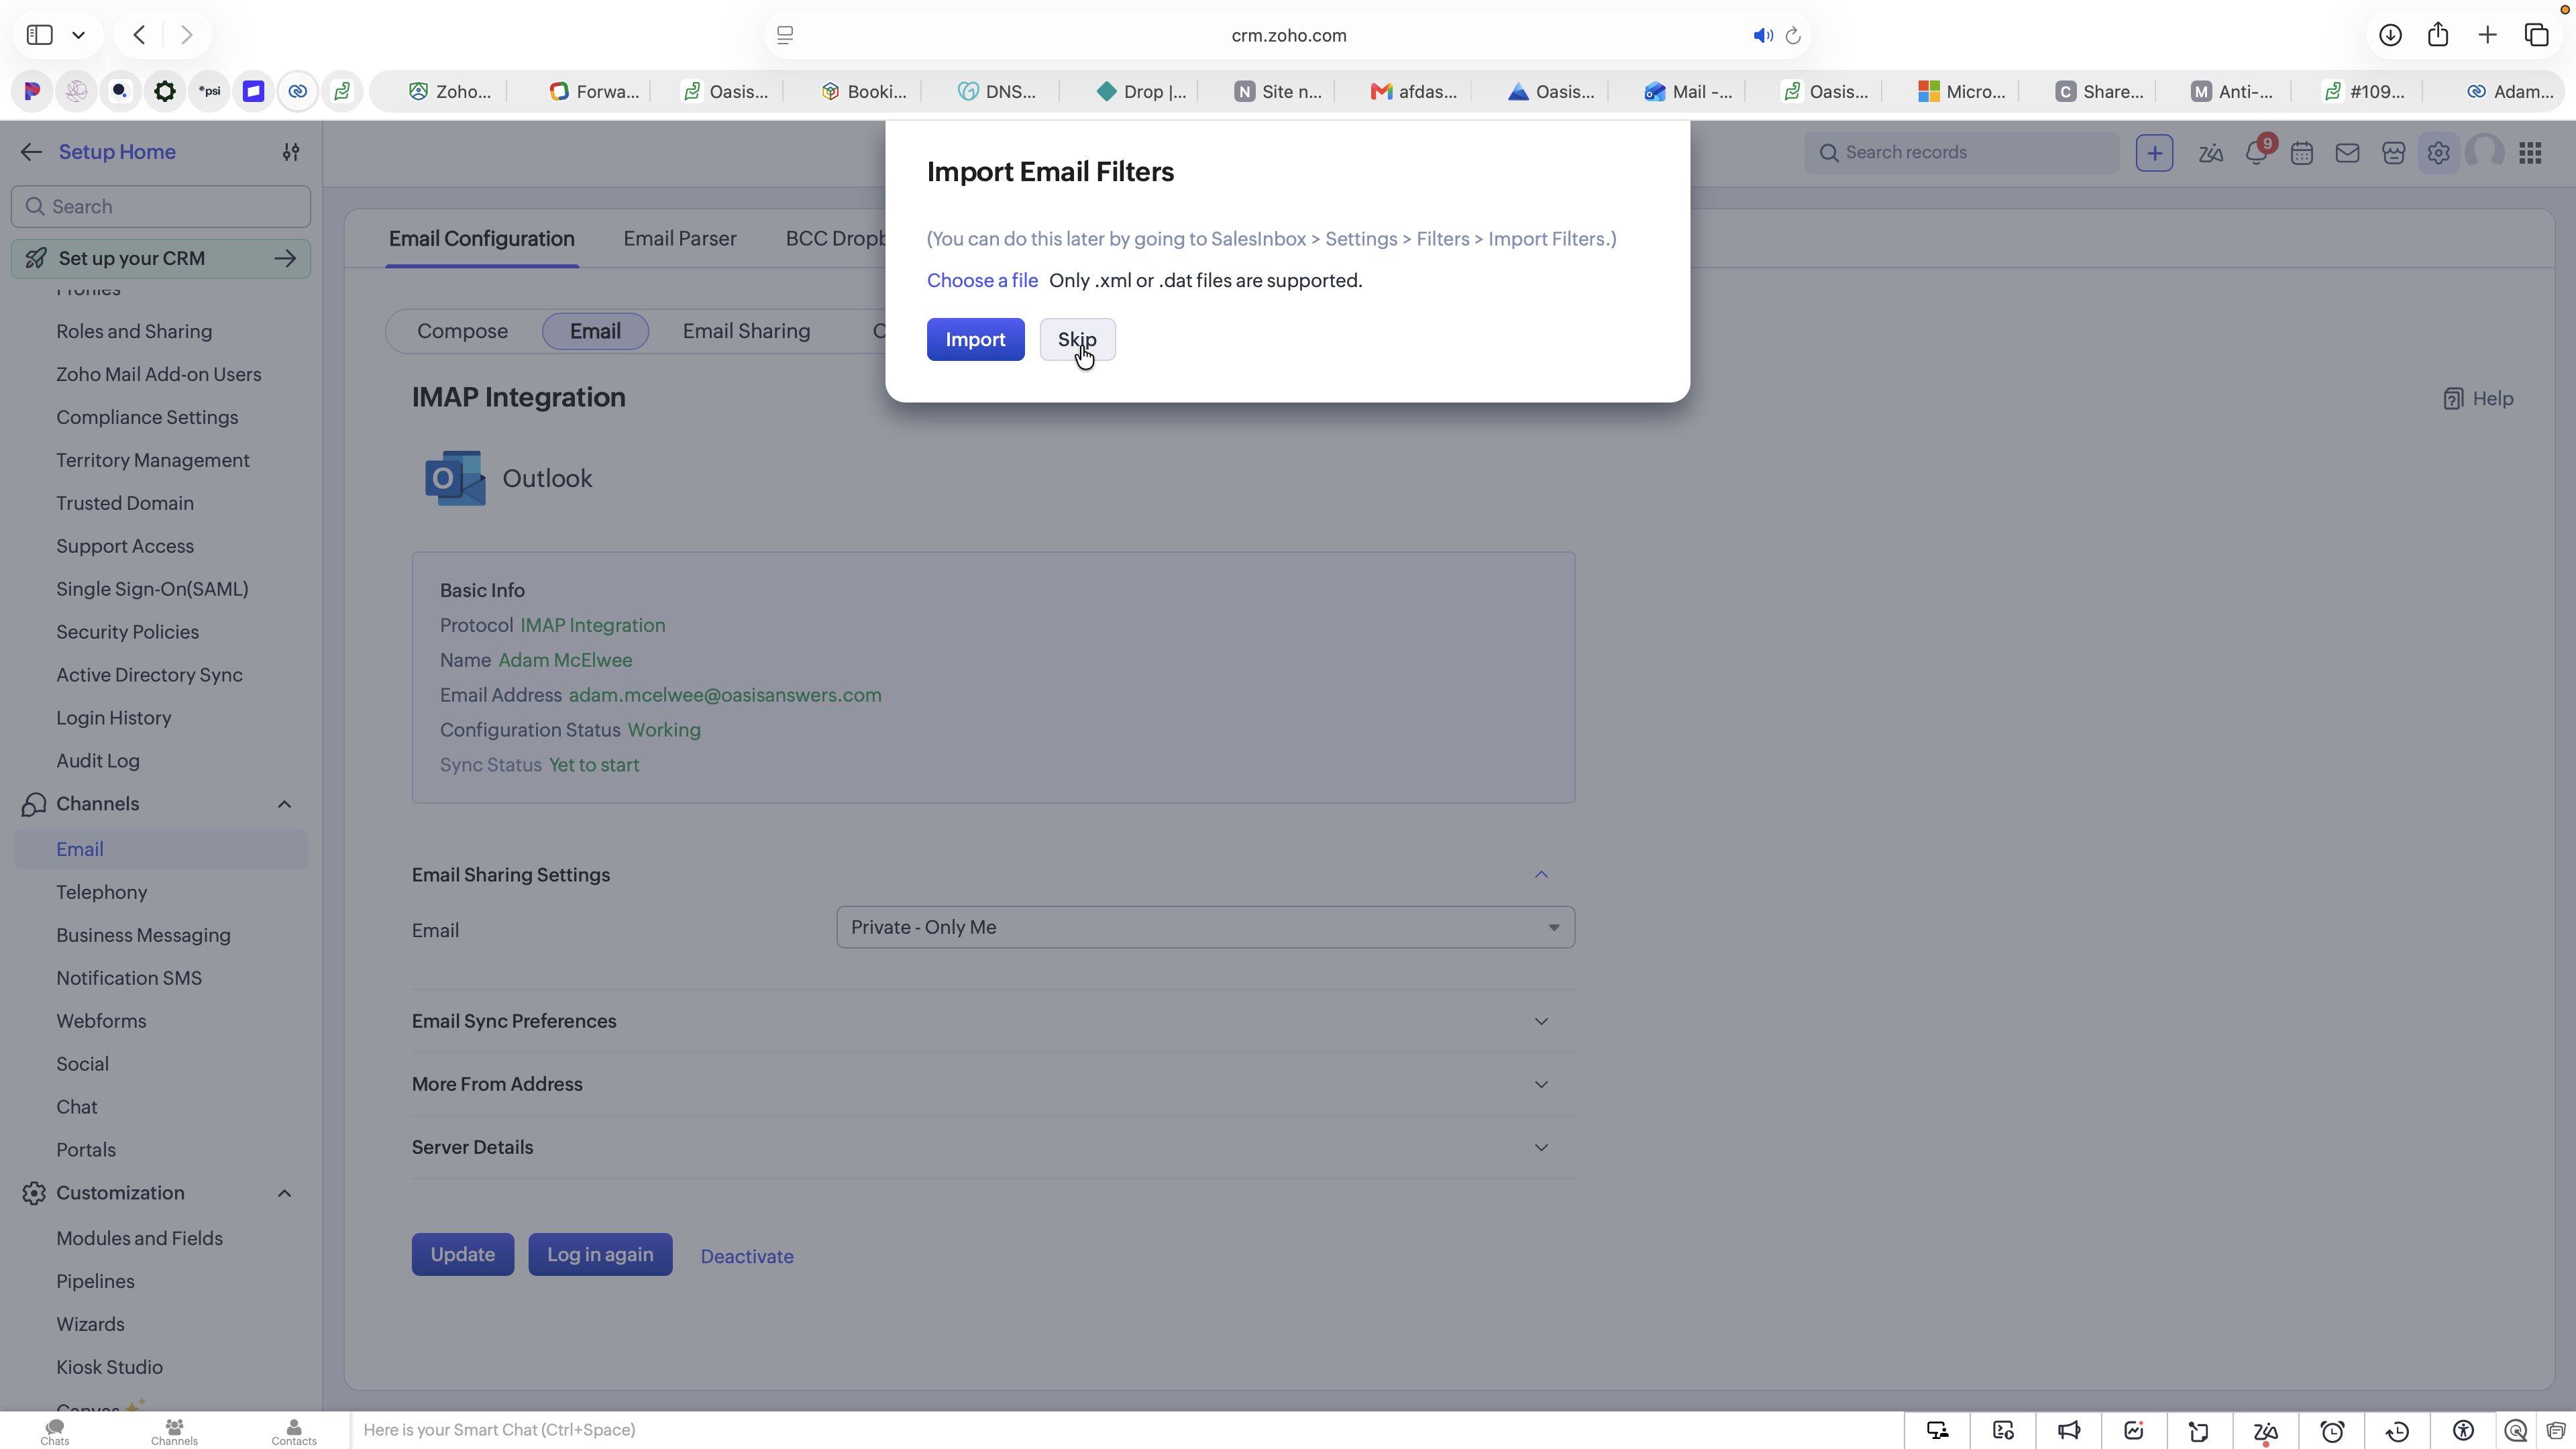Open Channels in bottom bar
Screen dimensions: 2576x1449
[x=174, y=1431]
